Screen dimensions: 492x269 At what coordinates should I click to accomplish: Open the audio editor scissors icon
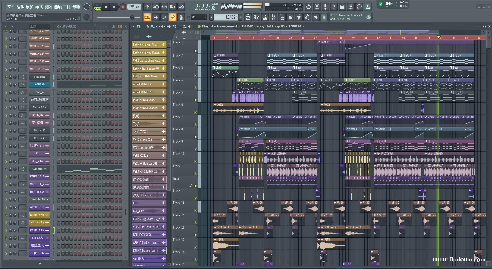tap(317, 7)
